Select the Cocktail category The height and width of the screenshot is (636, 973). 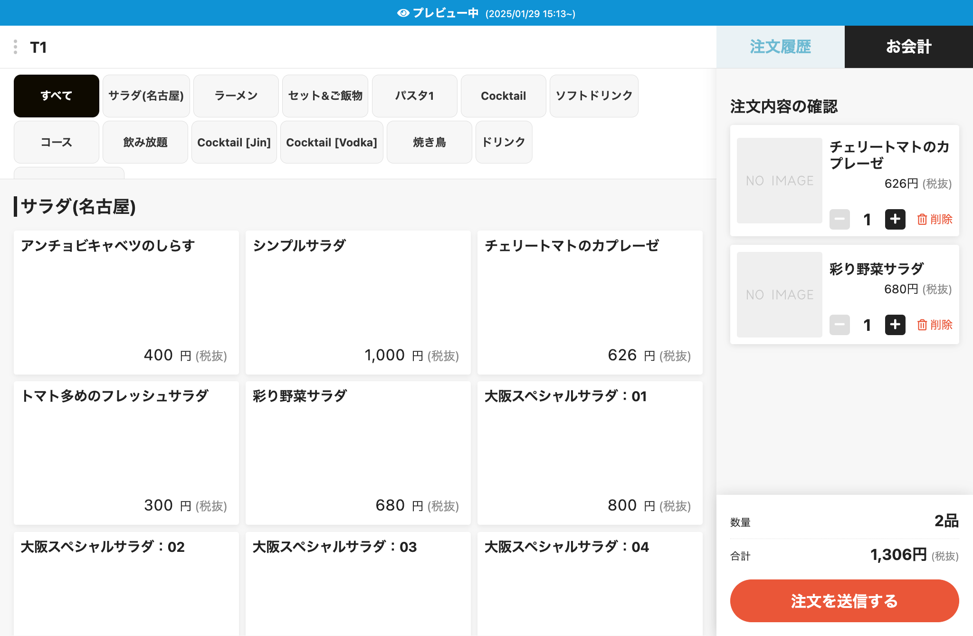pyautogui.click(x=504, y=96)
